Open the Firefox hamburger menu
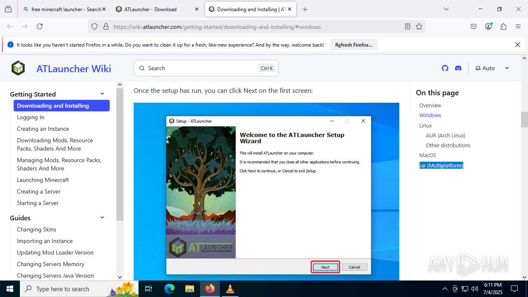528x297 pixels. (x=518, y=26)
